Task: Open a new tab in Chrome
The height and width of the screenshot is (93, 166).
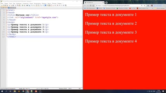Action: pos(106,3)
